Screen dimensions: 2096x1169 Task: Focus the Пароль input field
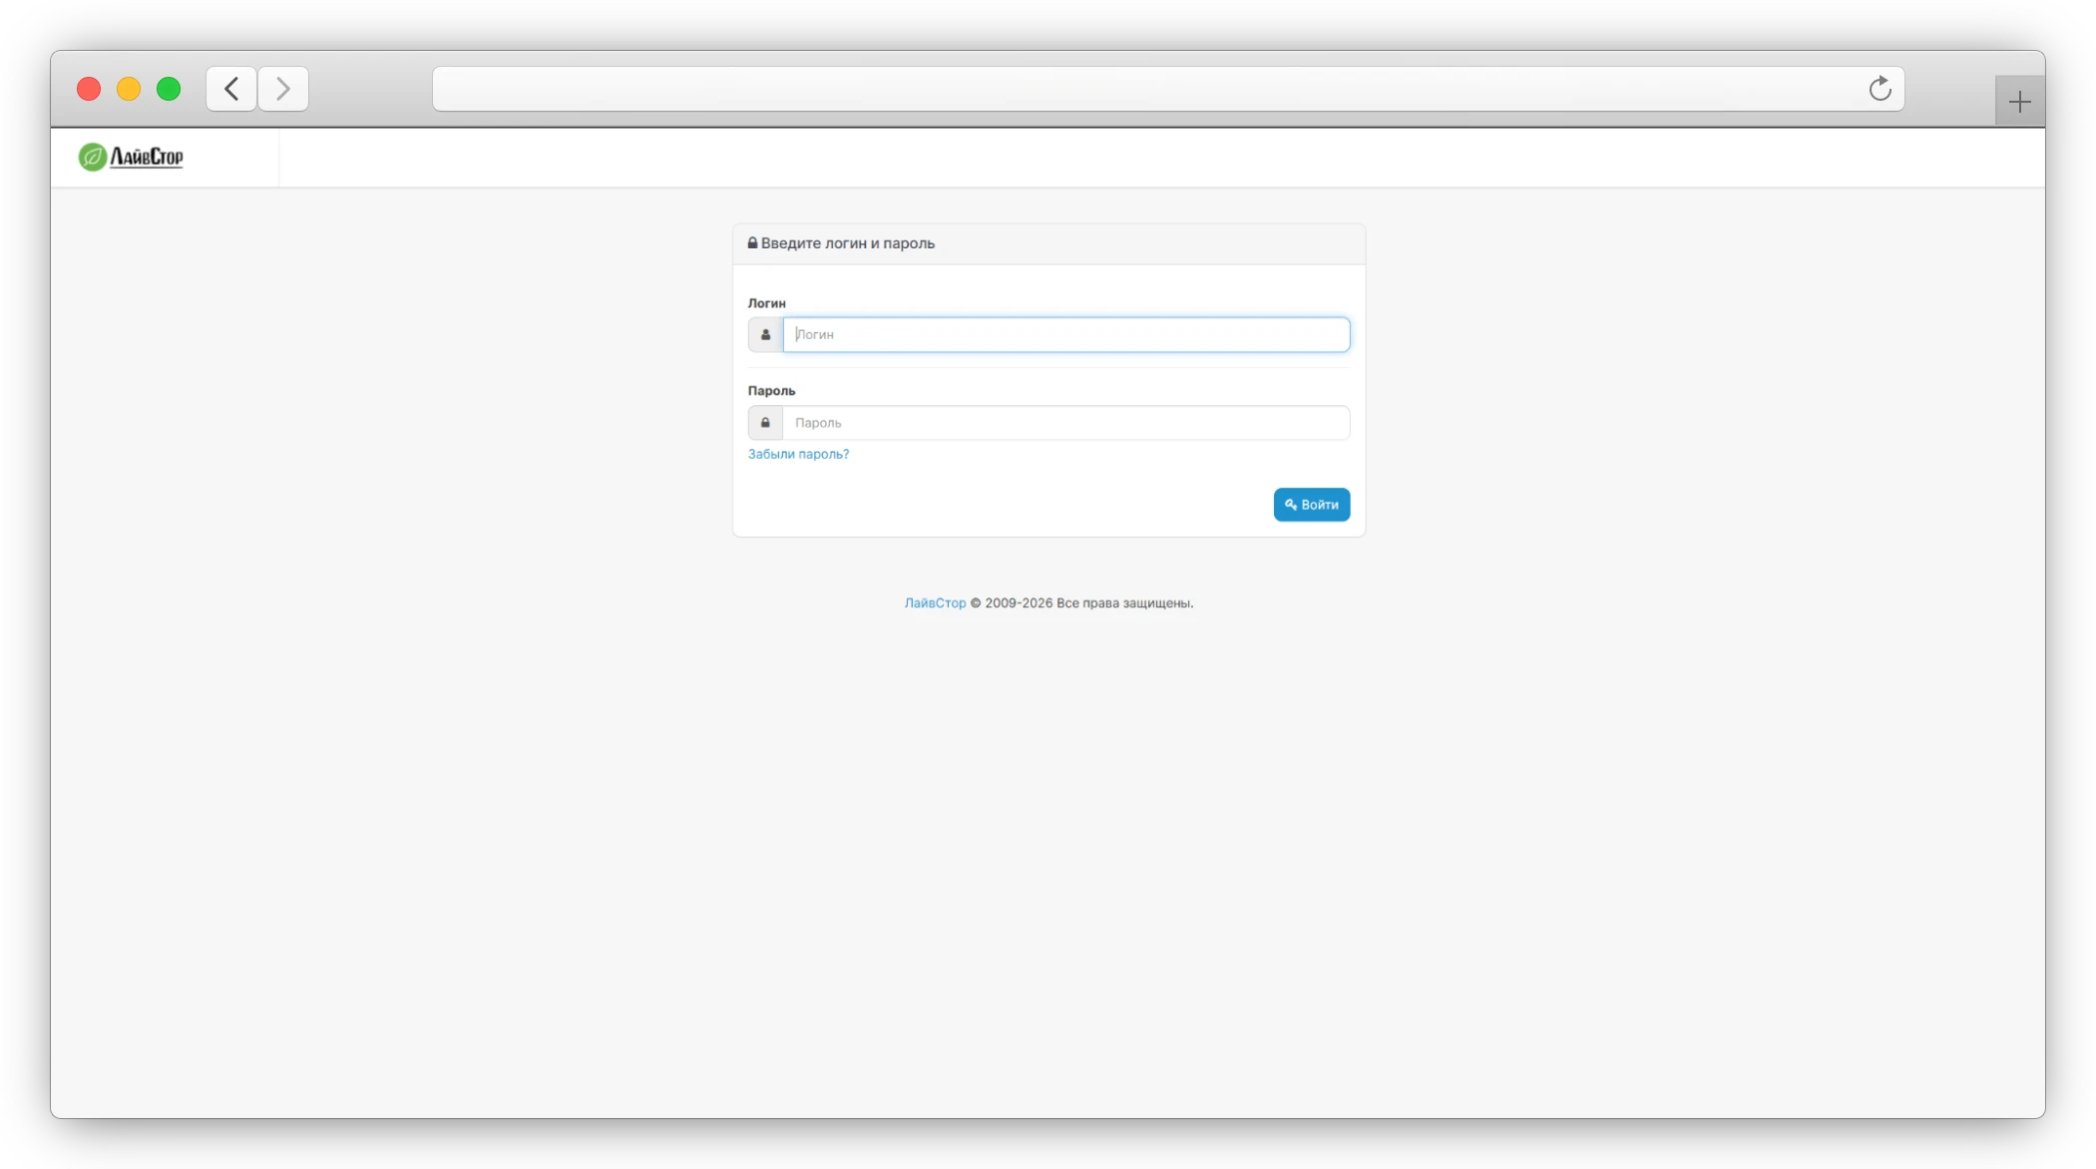coord(1066,423)
